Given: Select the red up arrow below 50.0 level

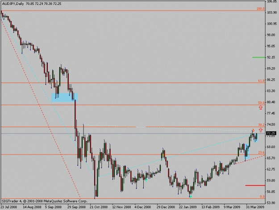Looking at the screenshot, I should pos(261,107).
